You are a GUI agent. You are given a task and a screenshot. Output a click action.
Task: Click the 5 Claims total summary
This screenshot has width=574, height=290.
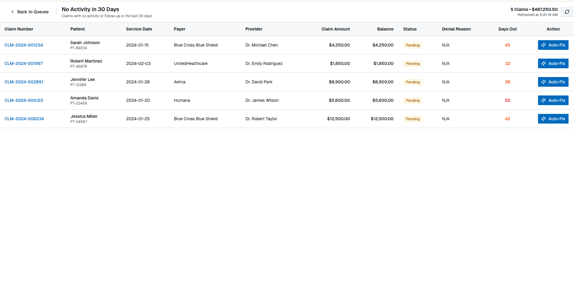(x=534, y=9)
